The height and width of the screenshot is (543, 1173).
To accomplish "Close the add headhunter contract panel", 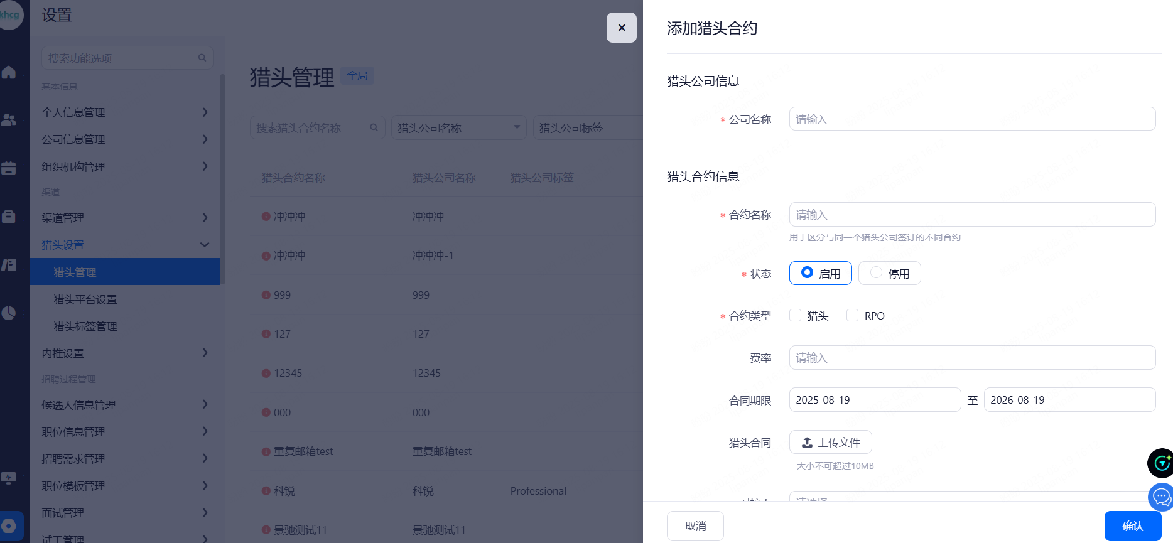I will [621, 28].
